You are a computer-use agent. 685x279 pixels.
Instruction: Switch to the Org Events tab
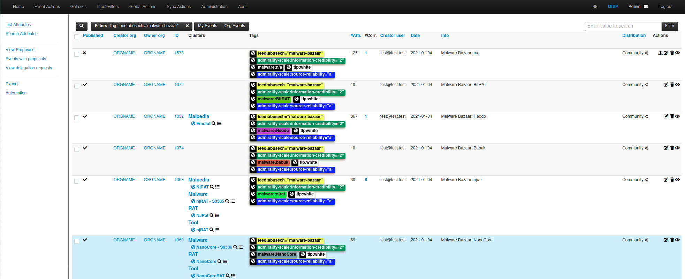click(x=235, y=26)
